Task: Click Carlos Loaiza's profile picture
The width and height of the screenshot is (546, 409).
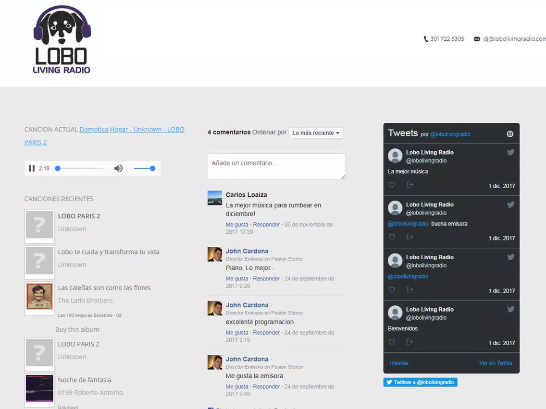Action: click(215, 198)
